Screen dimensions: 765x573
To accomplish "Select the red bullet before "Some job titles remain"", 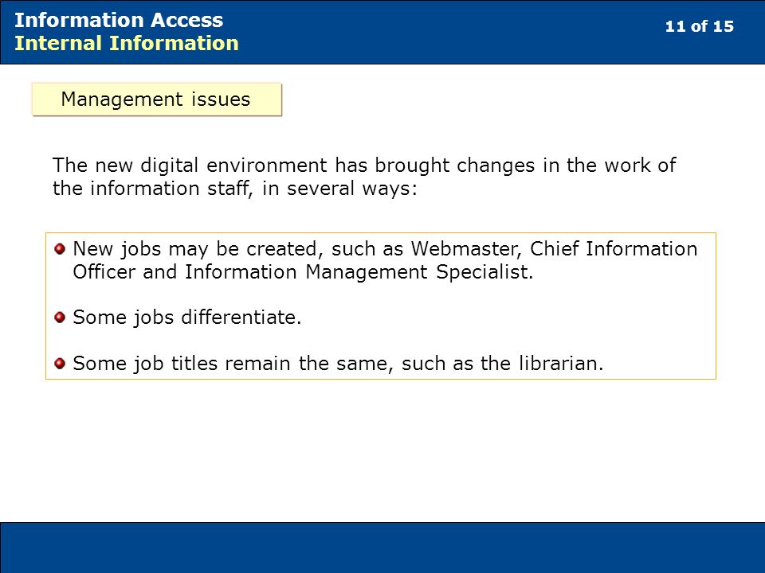I will click(60, 364).
